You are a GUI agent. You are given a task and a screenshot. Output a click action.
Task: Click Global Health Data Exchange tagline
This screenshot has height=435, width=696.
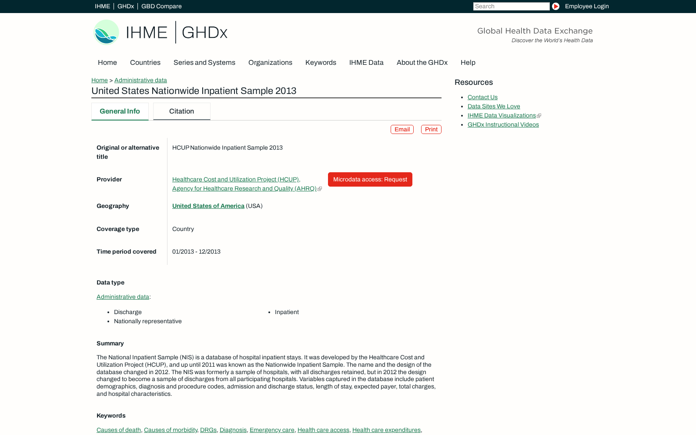tap(535, 31)
